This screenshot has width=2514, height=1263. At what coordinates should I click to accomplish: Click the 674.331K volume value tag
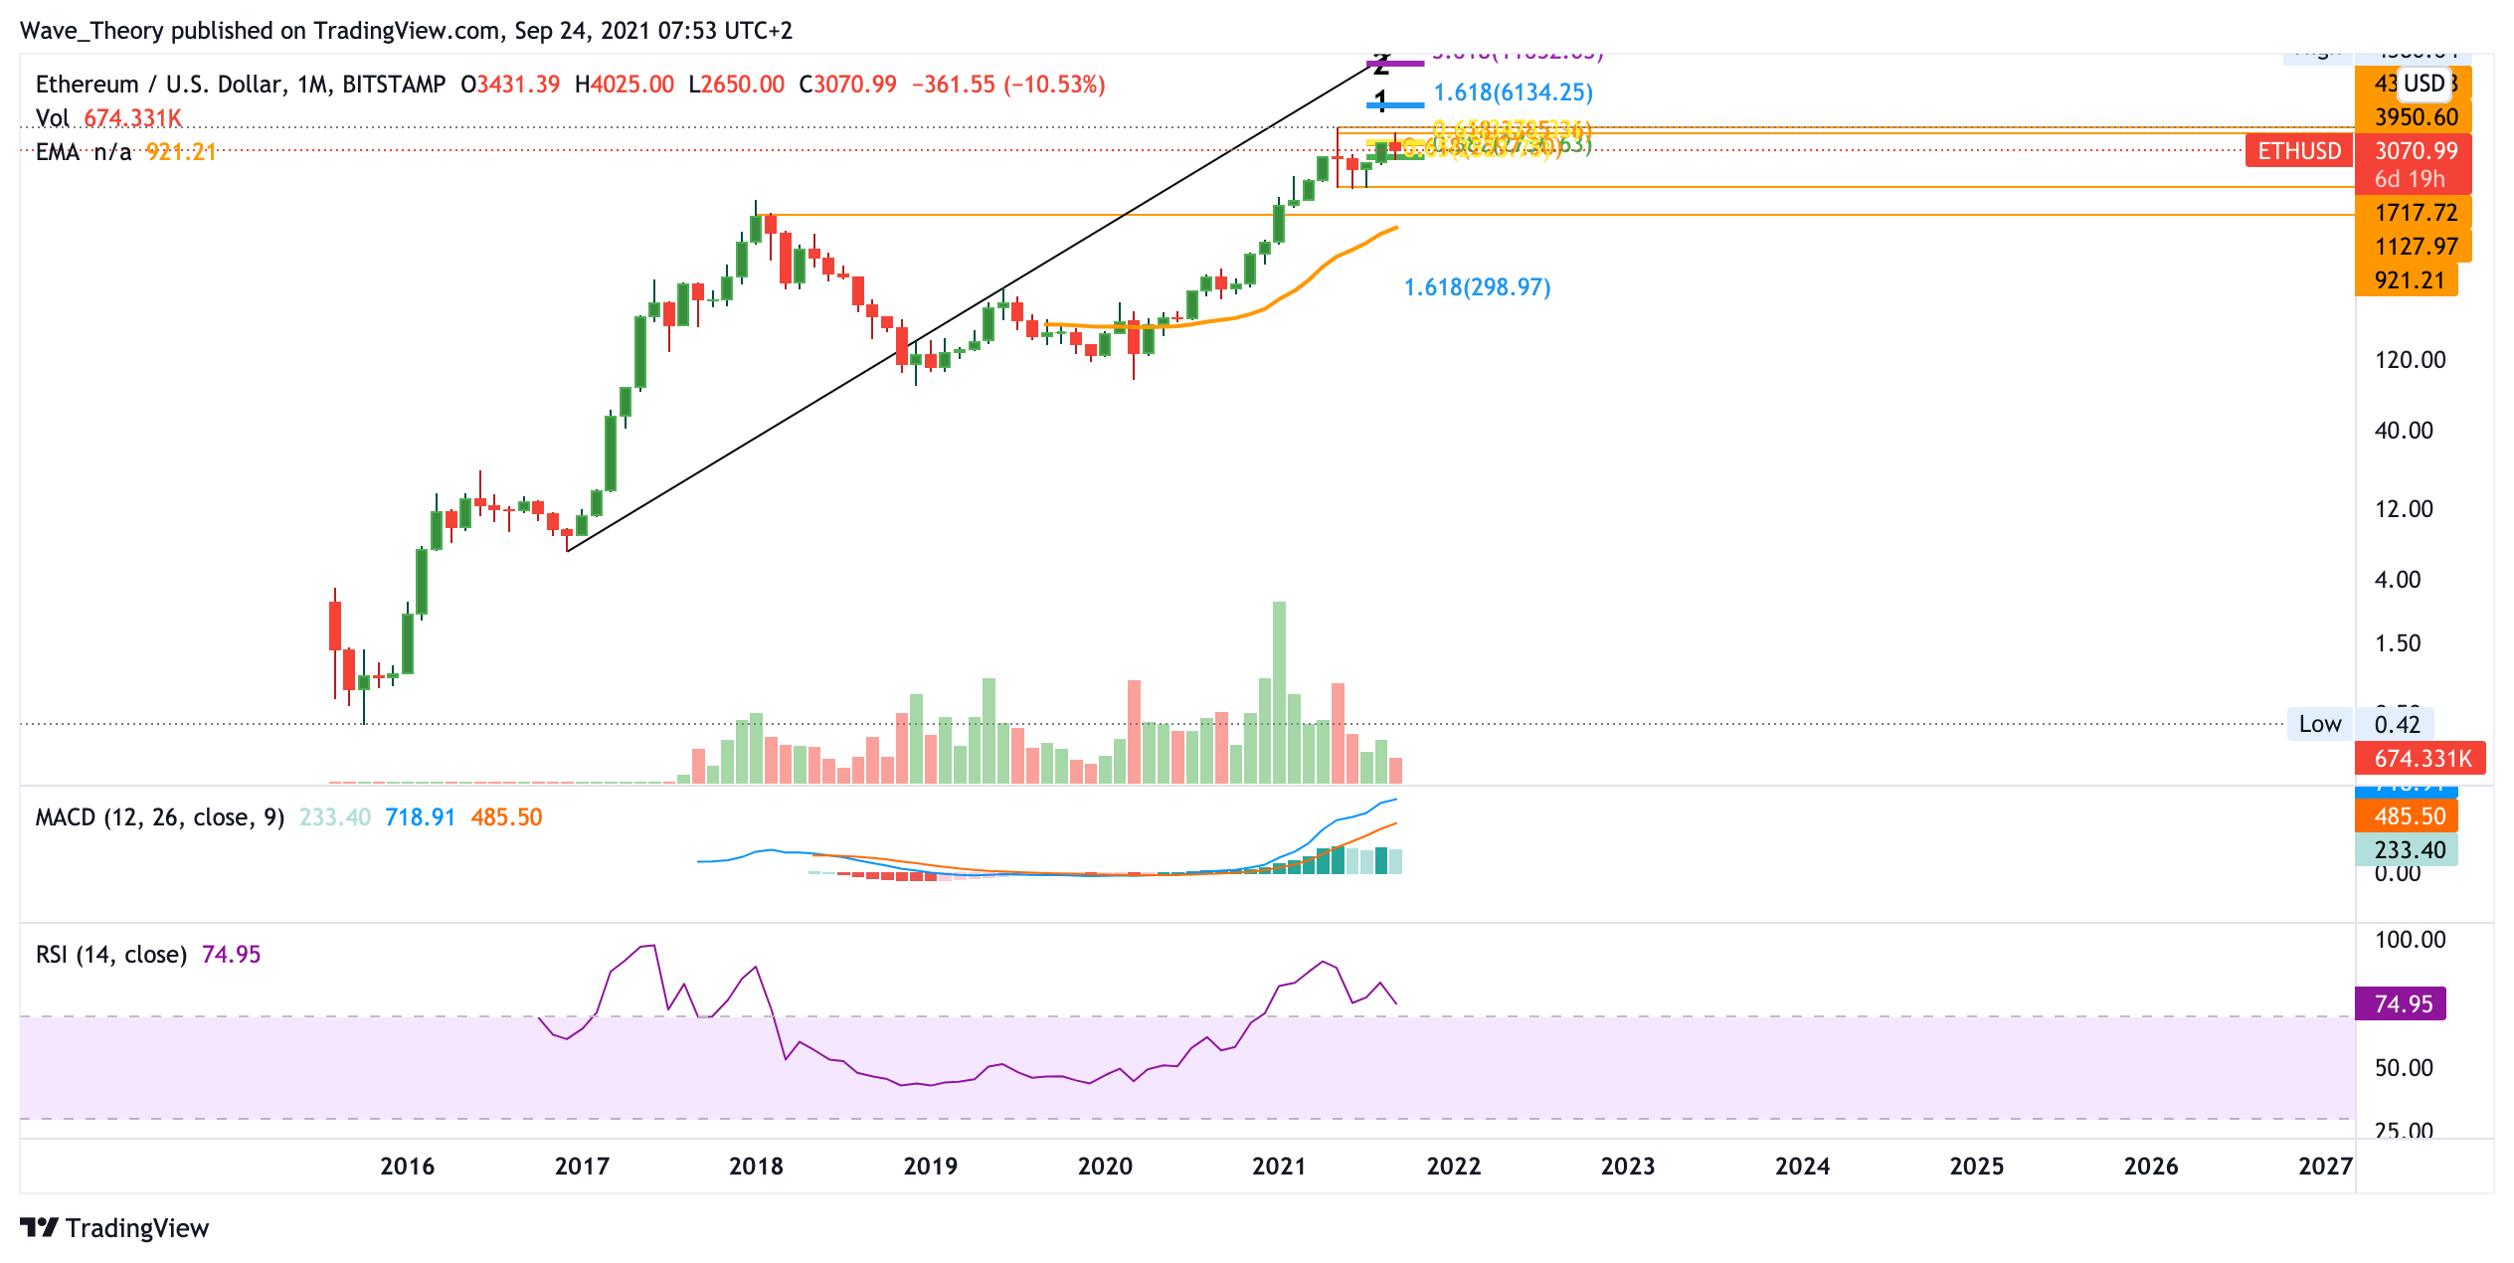[2422, 759]
